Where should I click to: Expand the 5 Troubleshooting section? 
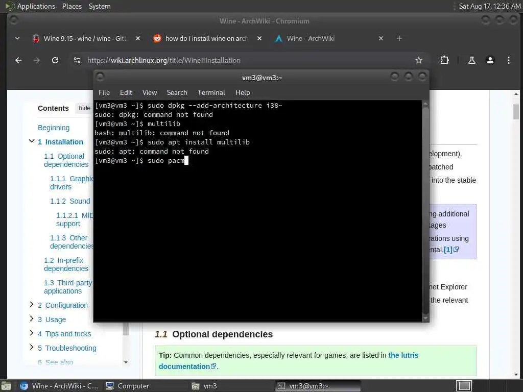(x=31, y=347)
